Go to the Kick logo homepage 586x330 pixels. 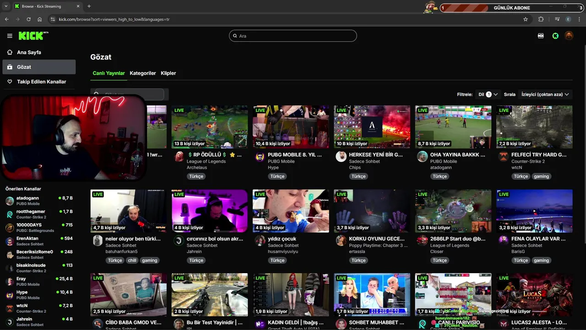click(x=33, y=36)
